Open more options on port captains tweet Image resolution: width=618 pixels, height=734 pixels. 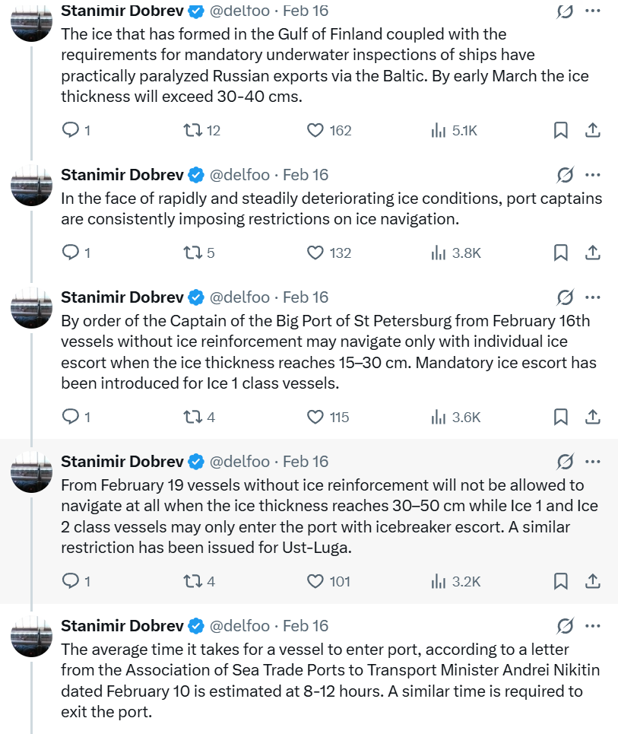click(x=593, y=175)
